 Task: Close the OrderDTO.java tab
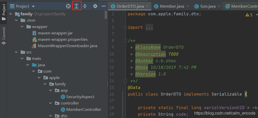click(x=148, y=6)
